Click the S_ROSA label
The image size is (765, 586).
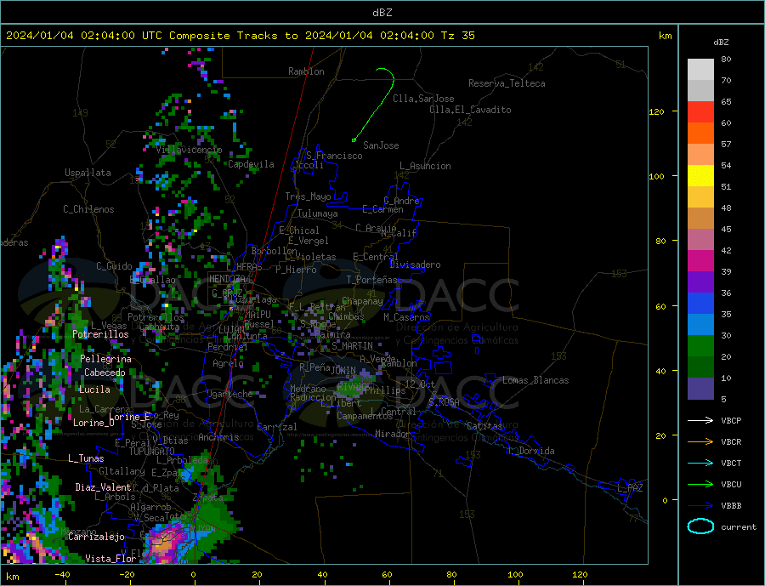pyautogui.click(x=444, y=402)
